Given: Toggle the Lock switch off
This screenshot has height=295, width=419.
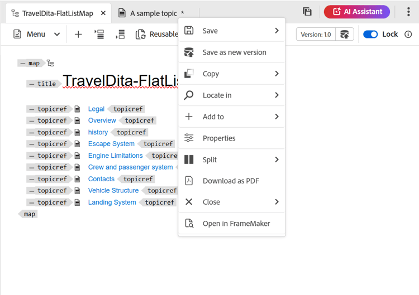Looking at the screenshot, I should [x=370, y=35].
